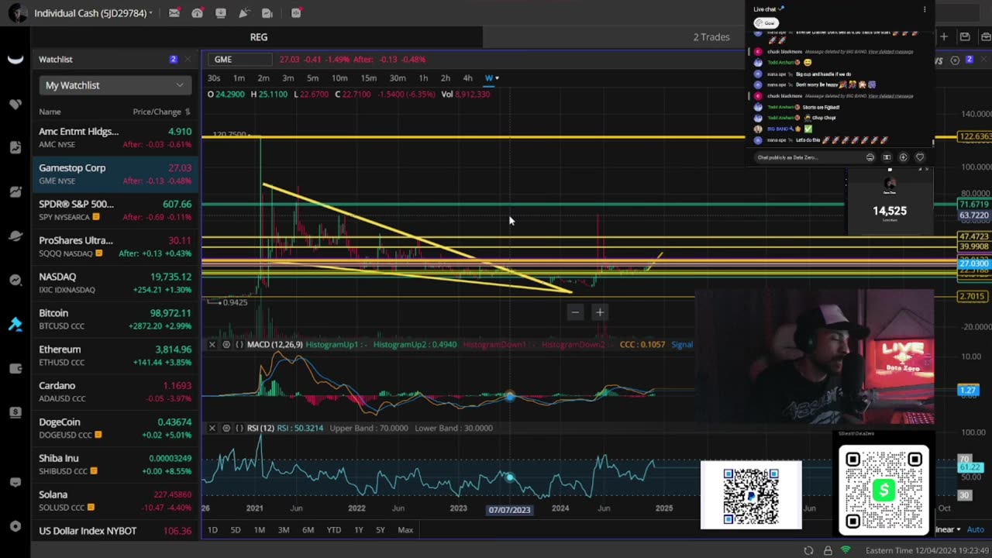
Task: Select Bitcoin row in watchlist
Action: pyautogui.click(x=115, y=319)
